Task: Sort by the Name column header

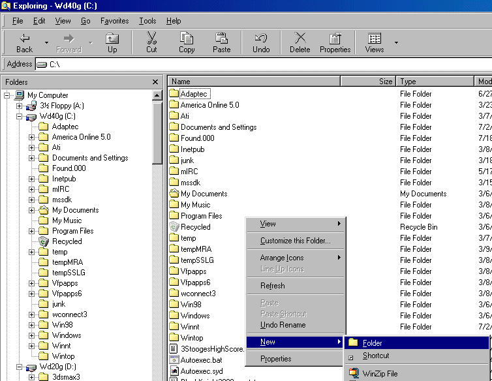Action: [254, 82]
